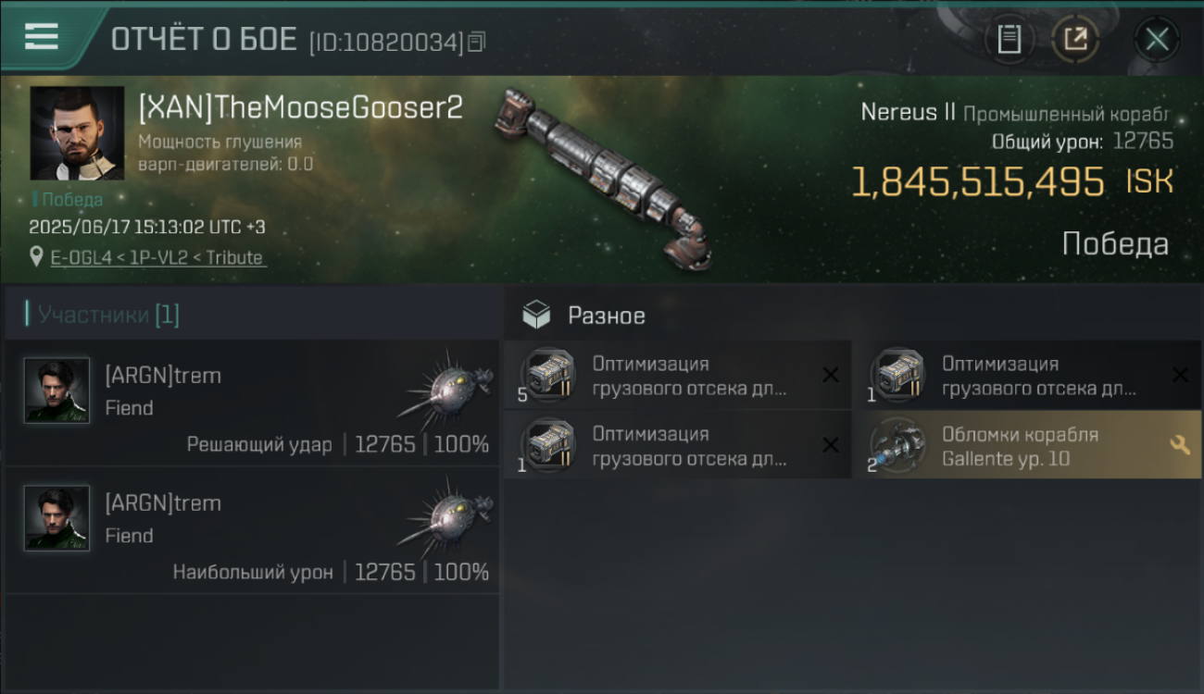Open trem portrait in Наибольший урон row
This screenshot has height=694, width=1204.
57,518
